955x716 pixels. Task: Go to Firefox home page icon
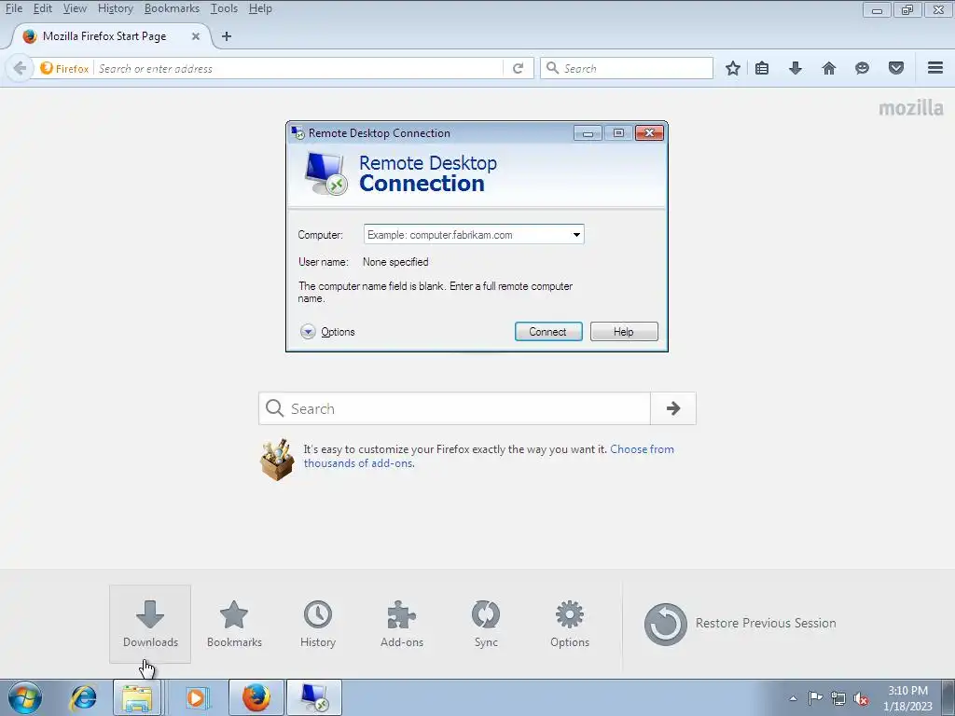829,68
